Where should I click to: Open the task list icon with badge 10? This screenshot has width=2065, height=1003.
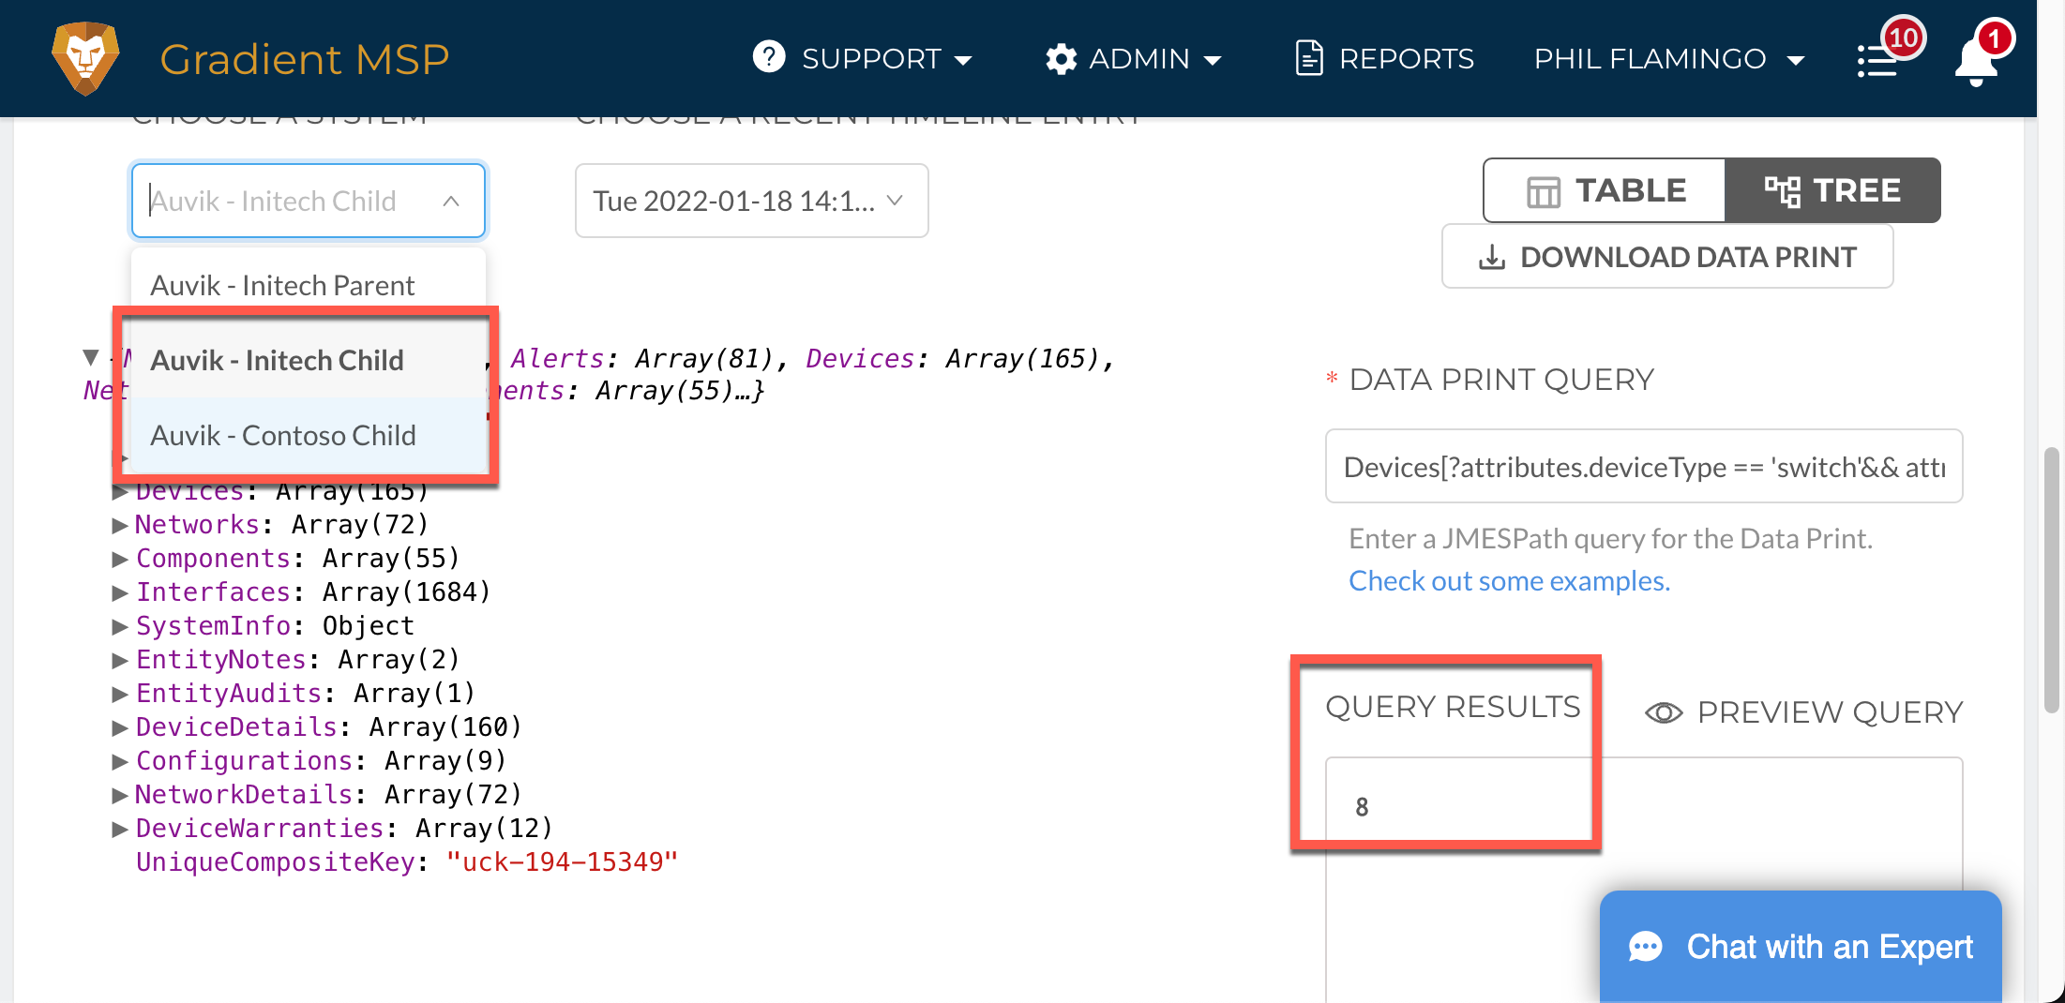(x=1877, y=61)
